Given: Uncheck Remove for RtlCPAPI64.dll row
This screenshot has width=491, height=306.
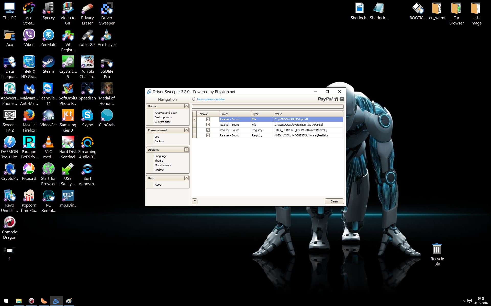Looking at the screenshot, I should [x=208, y=125].
